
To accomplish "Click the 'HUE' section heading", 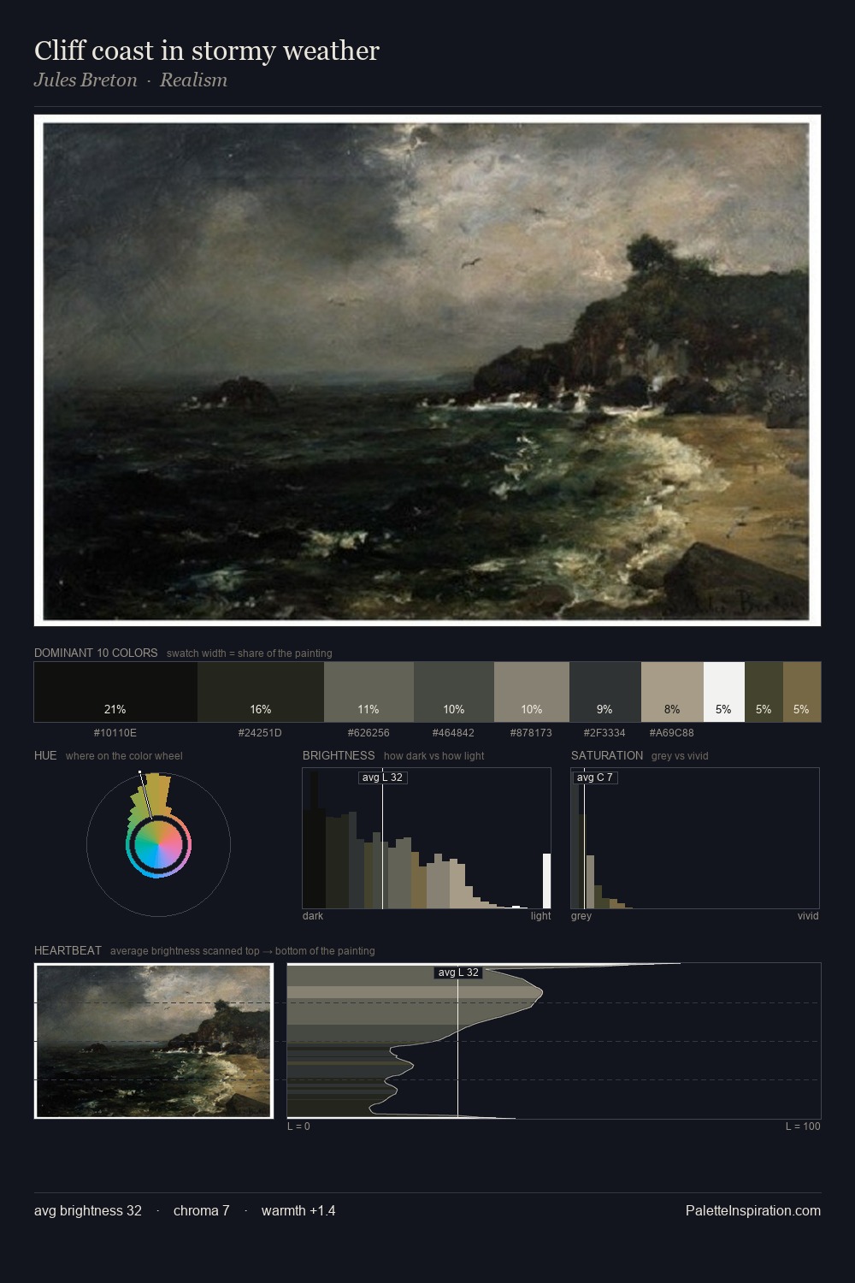I will [x=45, y=755].
